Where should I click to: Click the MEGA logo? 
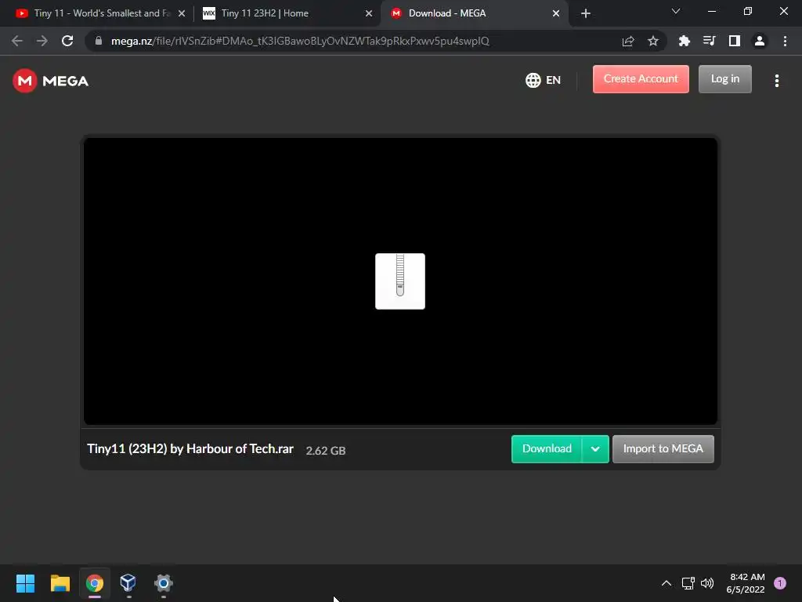[x=51, y=81]
